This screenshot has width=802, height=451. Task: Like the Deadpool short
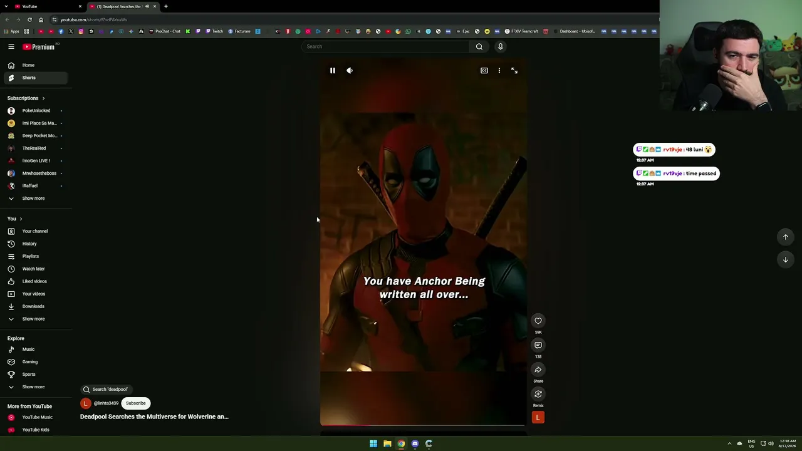(538, 321)
